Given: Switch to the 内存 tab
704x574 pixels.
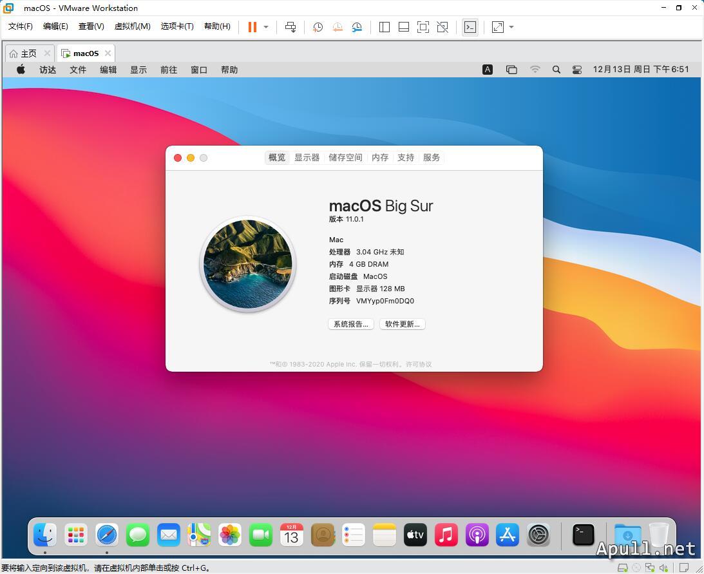Looking at the screenshot, I should 380,158.
